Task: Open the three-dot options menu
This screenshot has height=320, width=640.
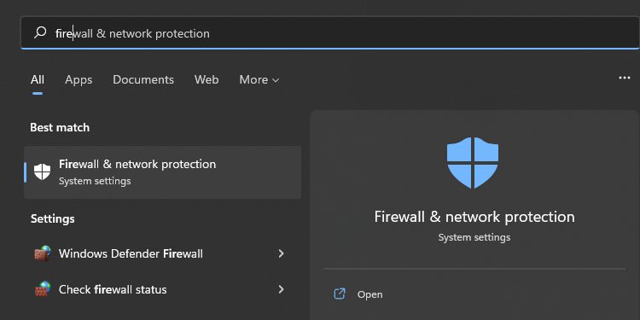Action: 625,78
